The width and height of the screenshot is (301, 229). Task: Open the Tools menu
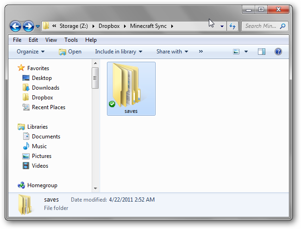pyautogui.click(x=71, y=40)
